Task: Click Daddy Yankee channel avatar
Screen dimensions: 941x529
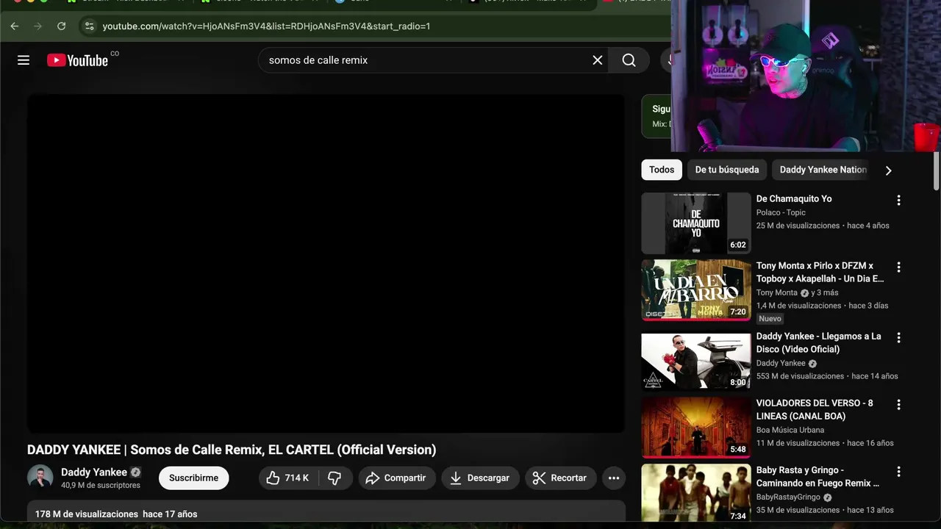Action: click(x=40, y=478)
